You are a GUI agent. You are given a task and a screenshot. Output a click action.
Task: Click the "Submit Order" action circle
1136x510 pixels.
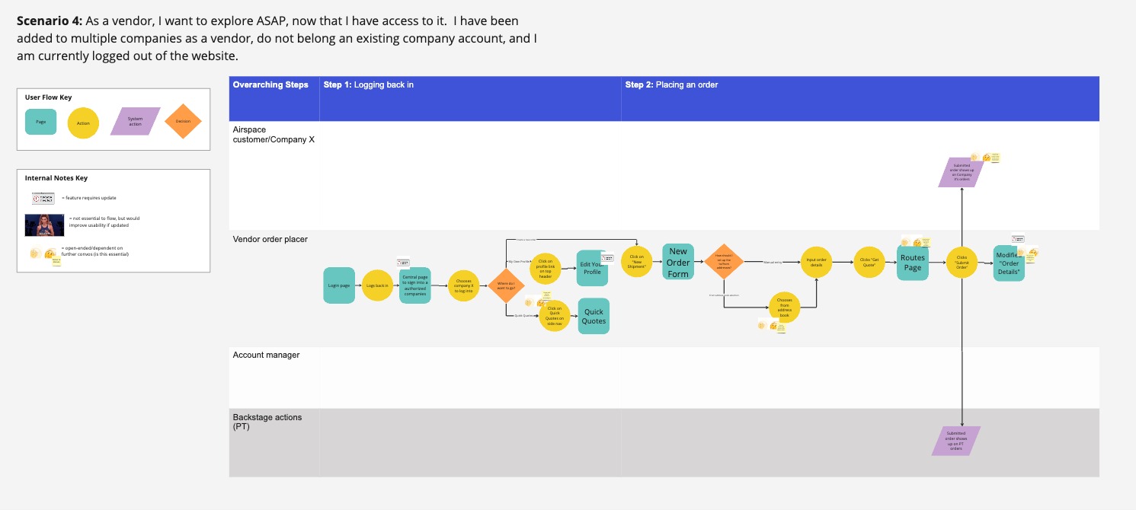tap(962, 263)
